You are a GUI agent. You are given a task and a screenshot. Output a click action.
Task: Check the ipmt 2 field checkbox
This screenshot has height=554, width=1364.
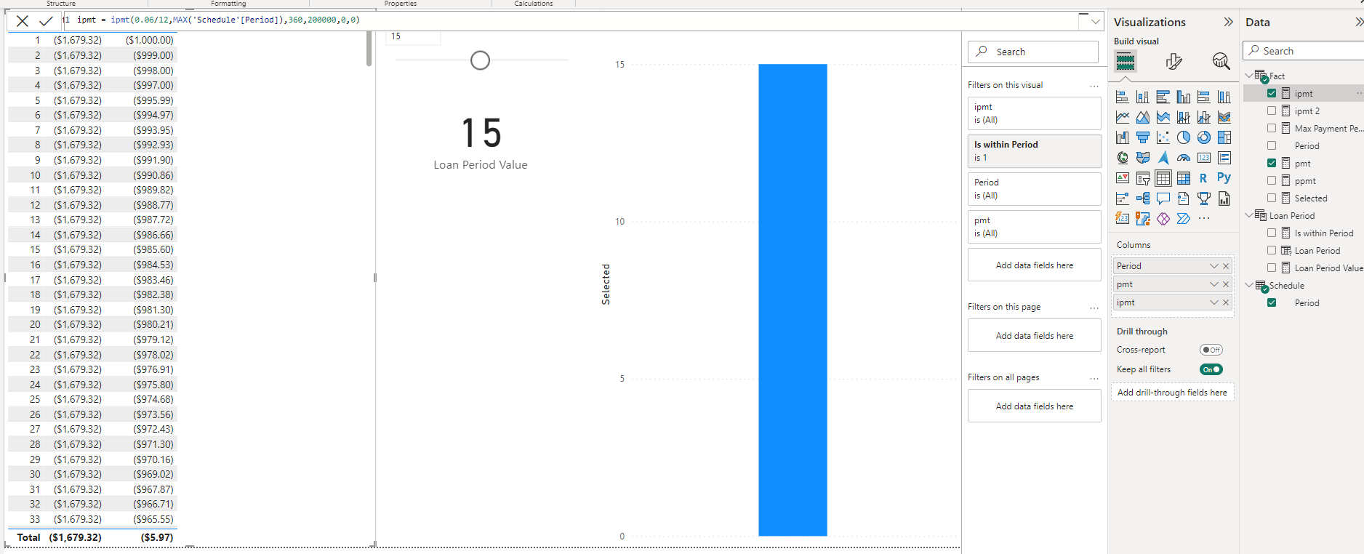pos(1272,111)
